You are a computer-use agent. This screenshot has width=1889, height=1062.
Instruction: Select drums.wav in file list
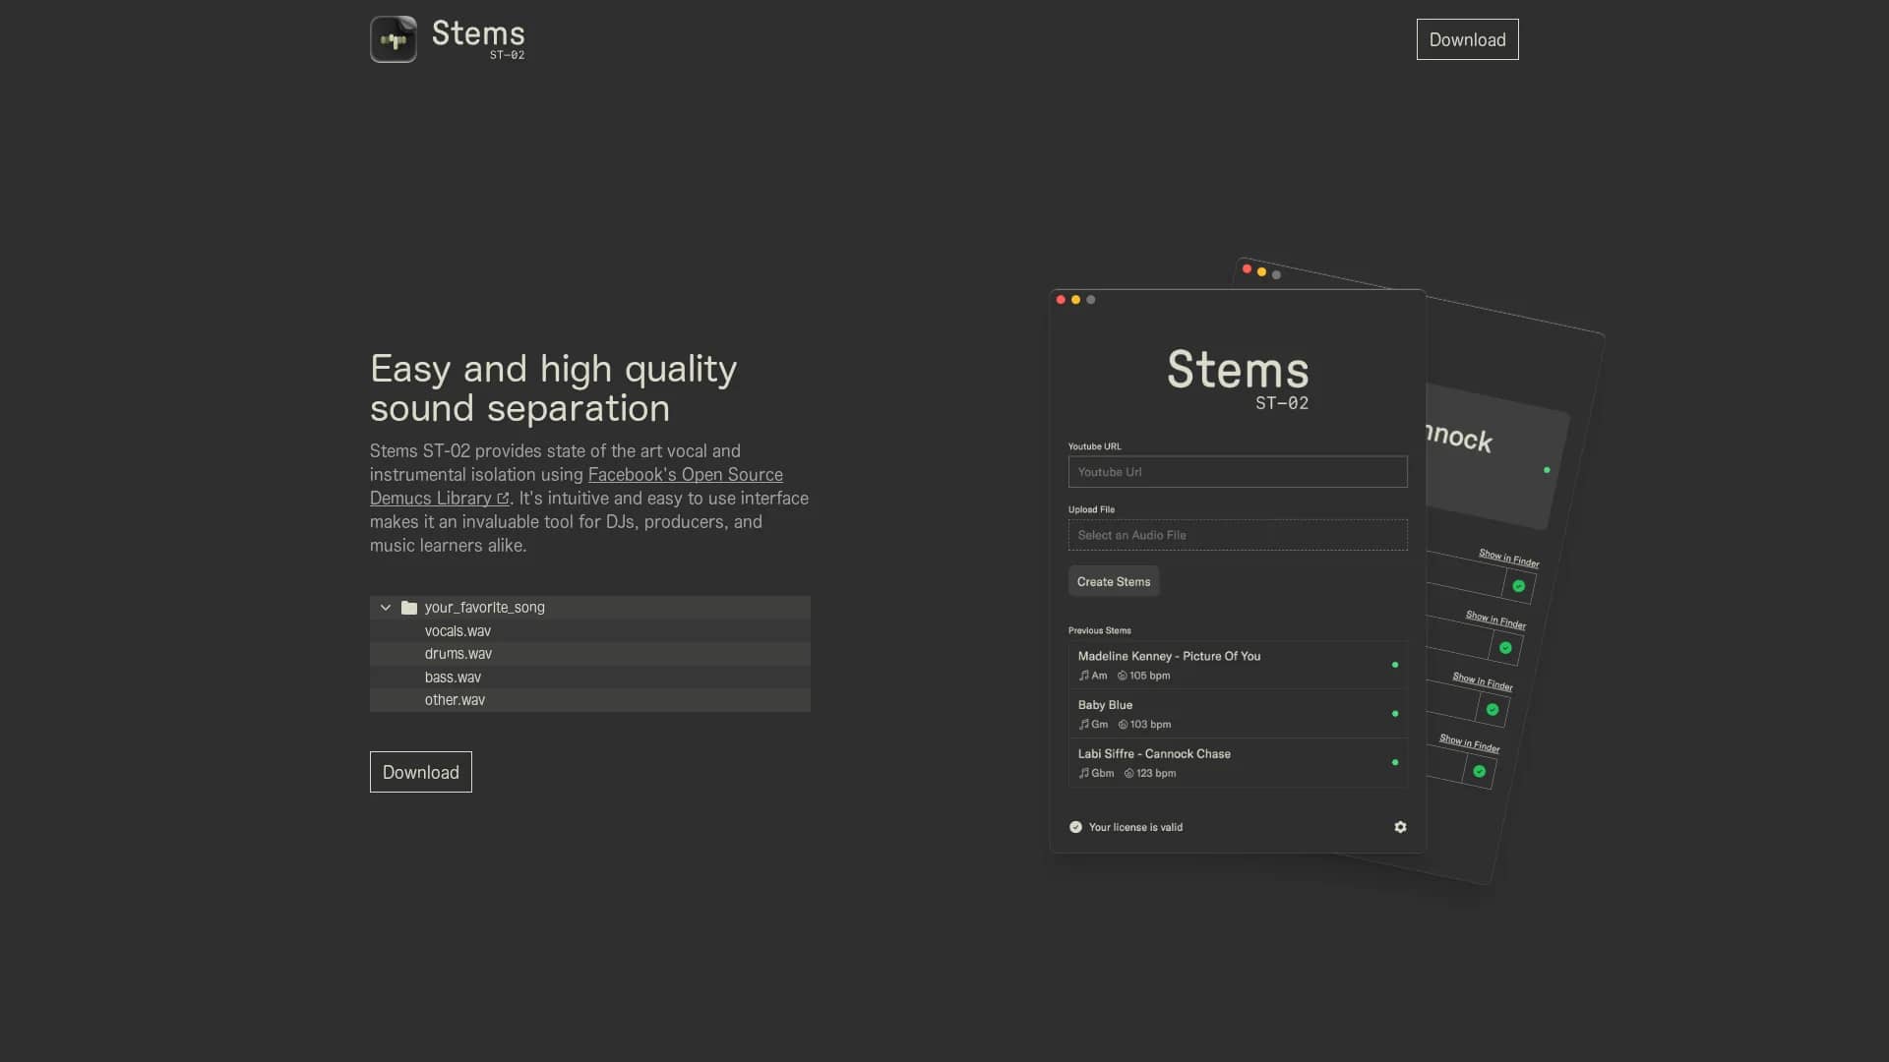[x=590, y=654]
